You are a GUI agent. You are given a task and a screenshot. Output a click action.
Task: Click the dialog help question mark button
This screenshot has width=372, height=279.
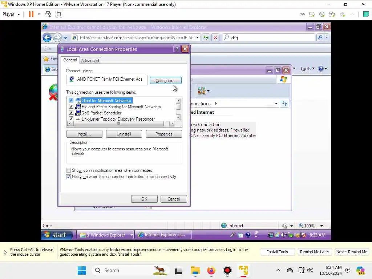(x=177, y=49)
